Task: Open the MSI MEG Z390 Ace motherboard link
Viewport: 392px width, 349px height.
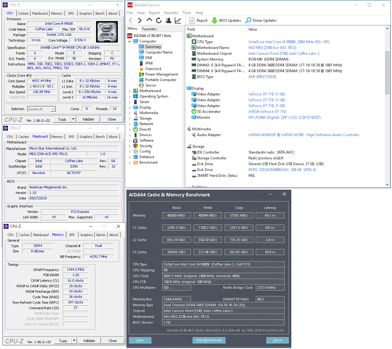Action: (x=272, y=48)
